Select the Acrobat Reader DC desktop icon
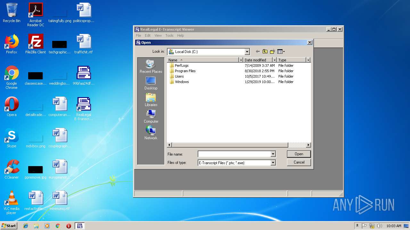410x230 pixels. (36, 15)
